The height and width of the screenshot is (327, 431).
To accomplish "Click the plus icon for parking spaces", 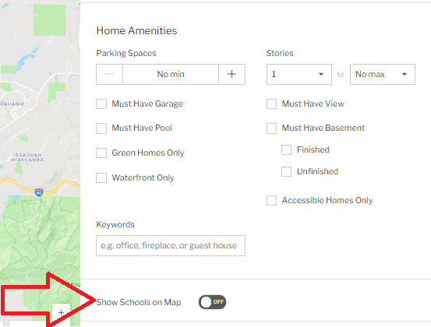I will [x=231, y=74].
